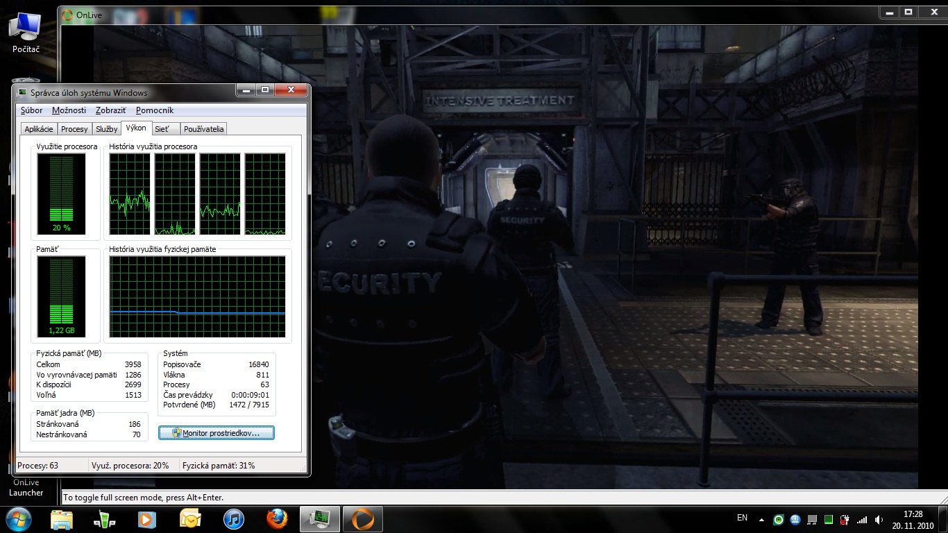Click the Potvrdené value 1472 / 7915
This screenshot has width=948, height=533.
pos(249,405)
